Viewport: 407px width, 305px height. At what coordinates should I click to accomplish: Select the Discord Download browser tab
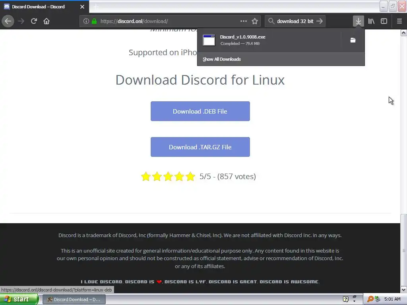tap(45, 7)
